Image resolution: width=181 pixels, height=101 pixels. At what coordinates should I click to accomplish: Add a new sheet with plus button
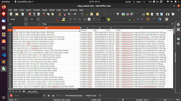(24, 91)
